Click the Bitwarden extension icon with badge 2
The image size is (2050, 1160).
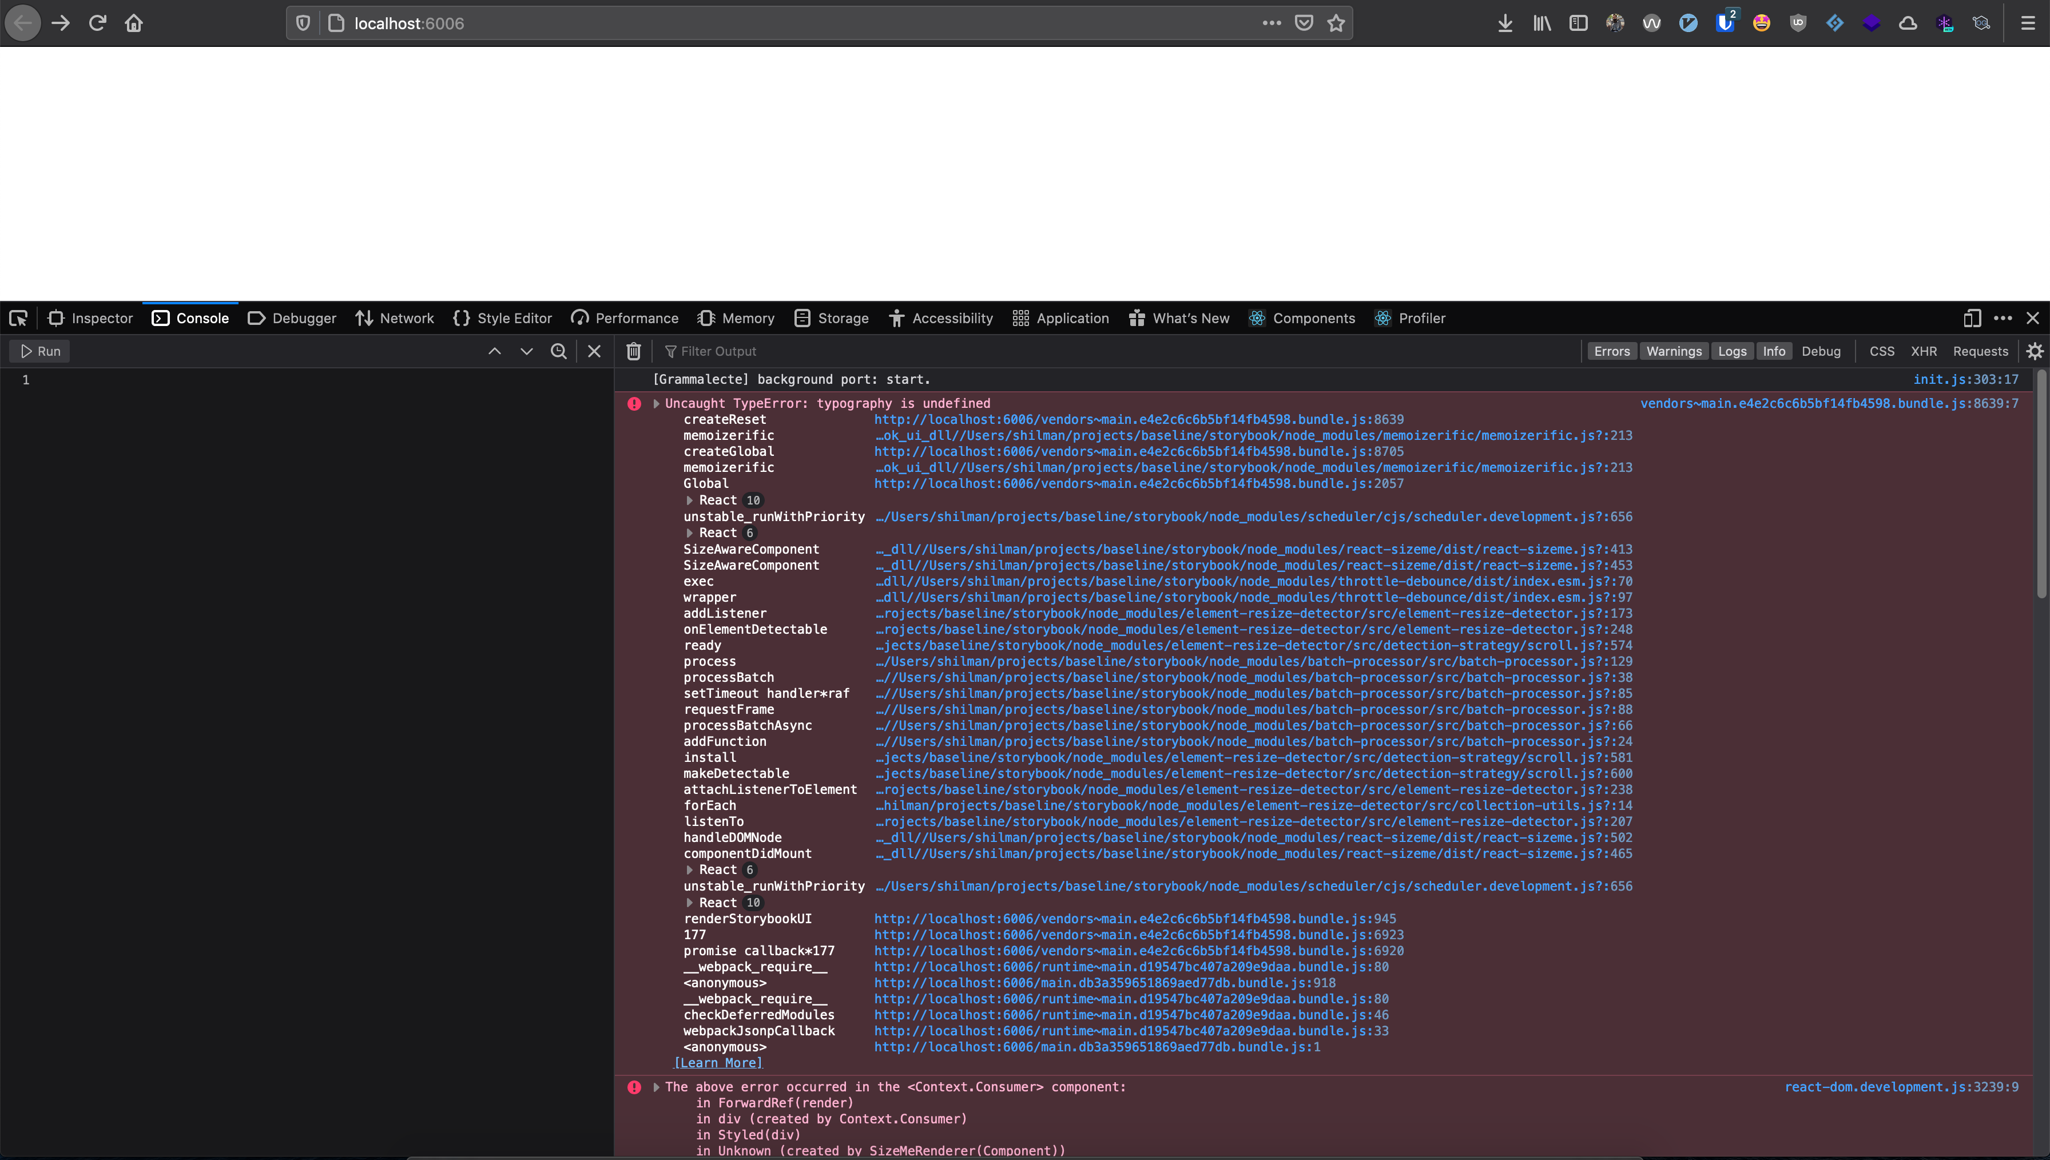(1725, 23)
